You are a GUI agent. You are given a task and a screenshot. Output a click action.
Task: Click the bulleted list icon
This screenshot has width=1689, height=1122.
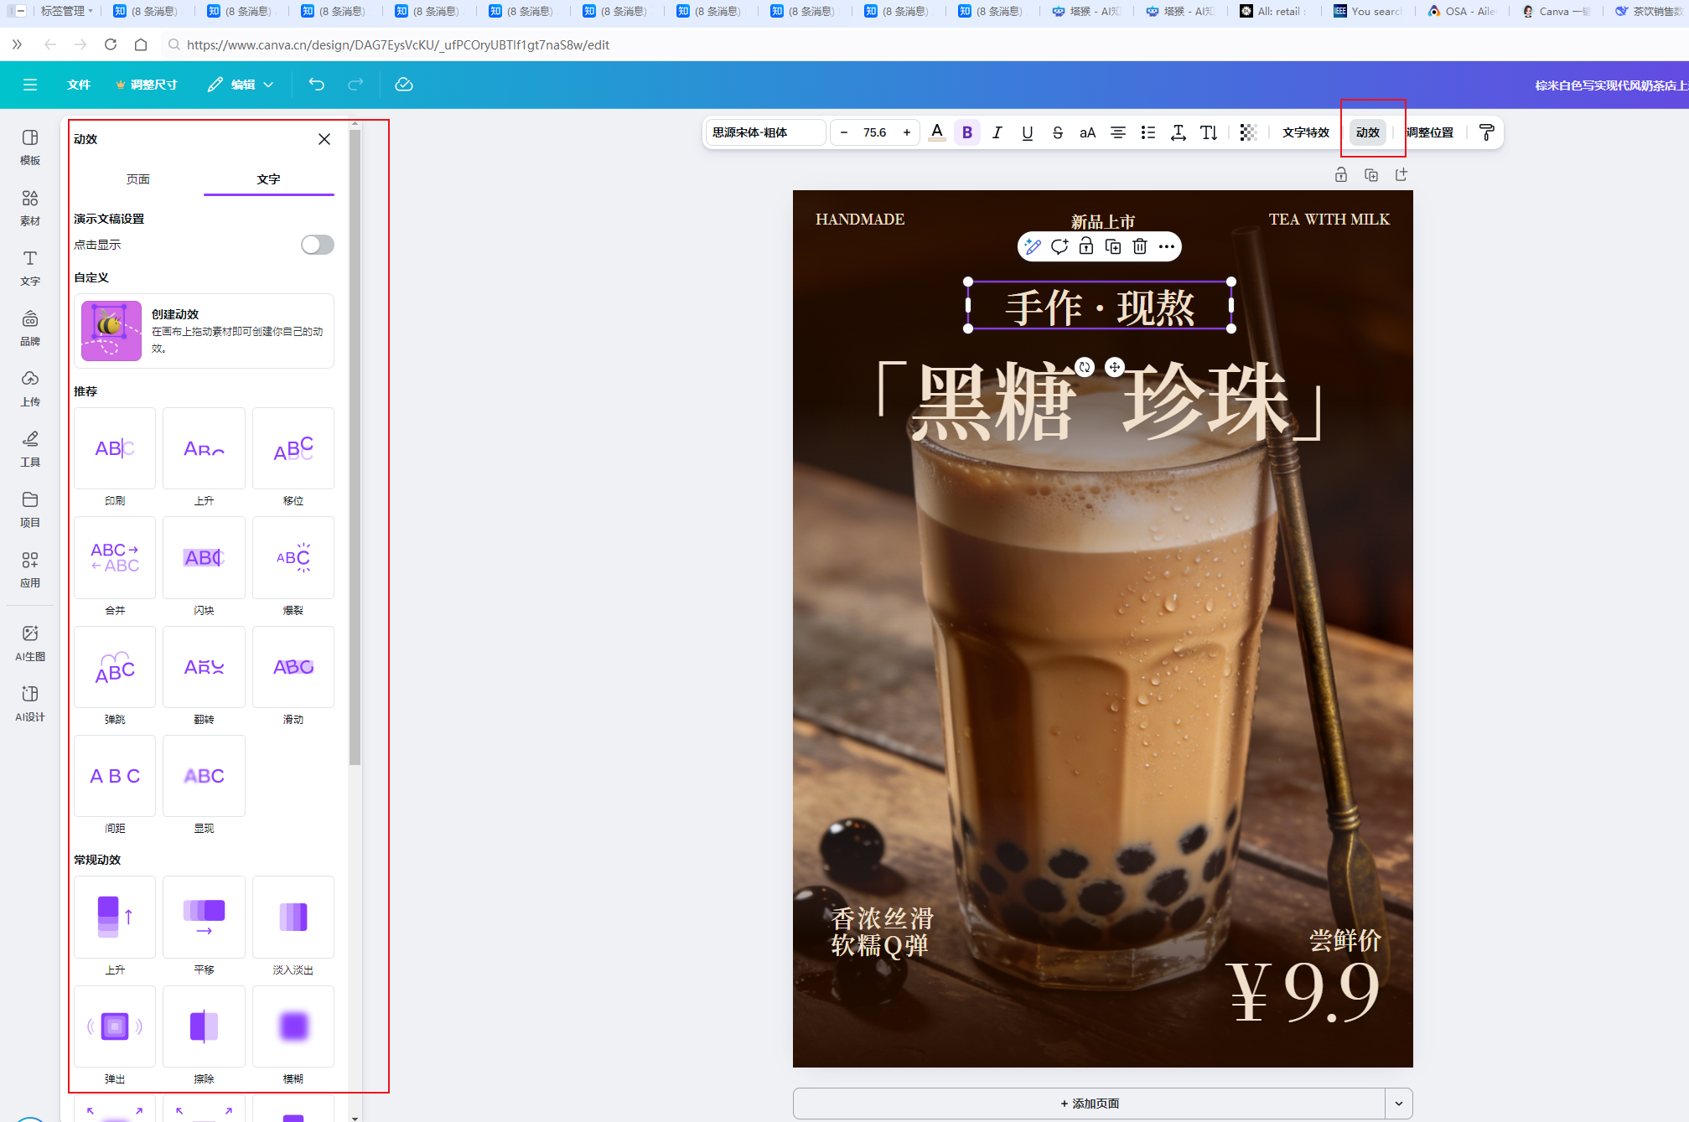(1148, 132)
